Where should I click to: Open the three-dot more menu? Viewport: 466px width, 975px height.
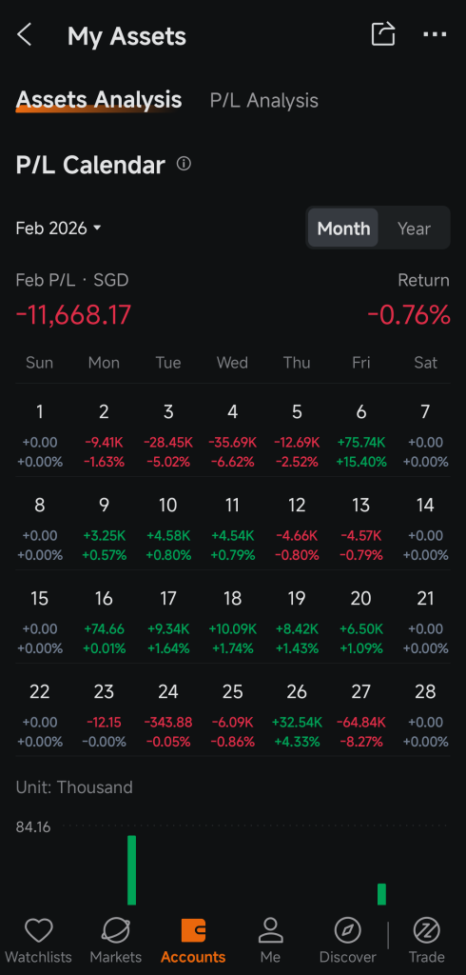coord(435,35)
